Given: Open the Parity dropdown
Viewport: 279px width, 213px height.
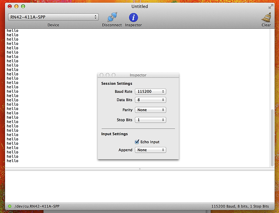Looking at the screenshot, I should tap(150, 110).
